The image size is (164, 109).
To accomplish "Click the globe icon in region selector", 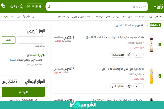I will coord(40,7).
